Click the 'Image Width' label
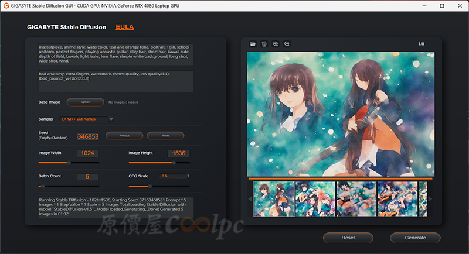This screenshot has height=254, width=469. (x=50, y=153)
